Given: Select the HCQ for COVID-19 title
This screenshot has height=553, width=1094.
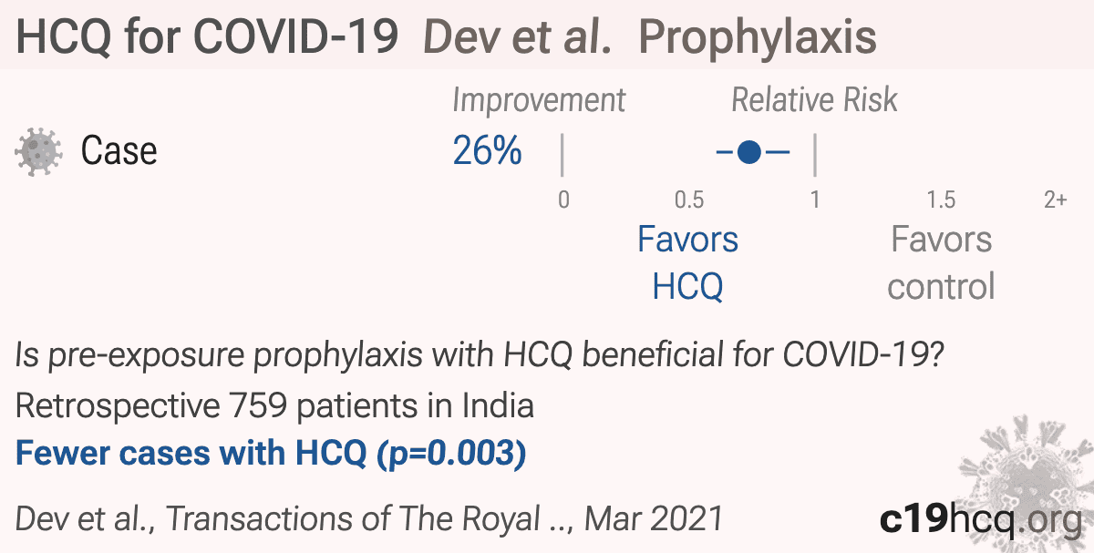Looking at the screenshot, I should (208, 37).
